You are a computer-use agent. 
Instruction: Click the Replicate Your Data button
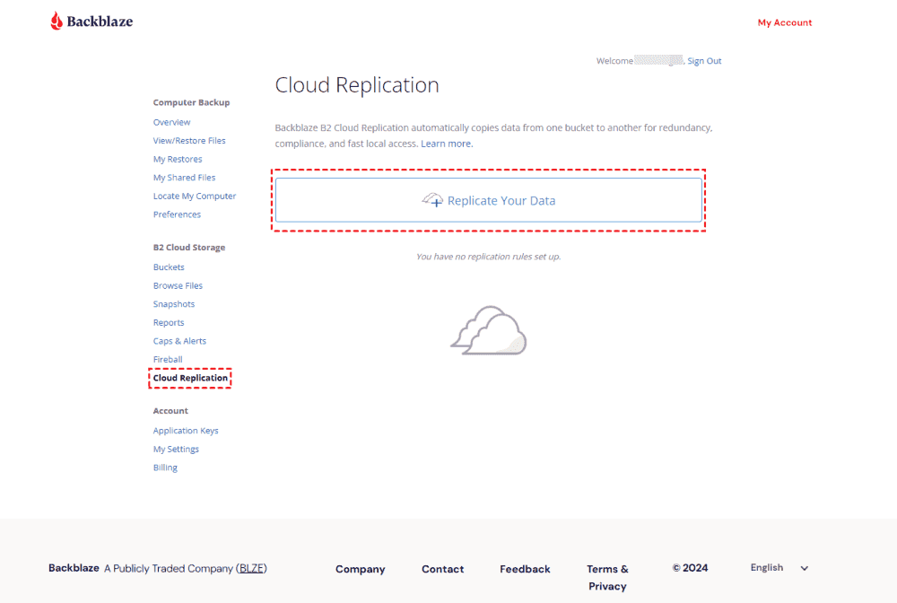[x=489, y=200]
